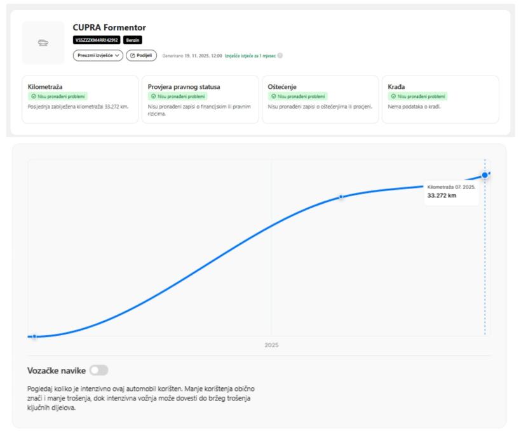
Task: Click the info icon beside report expiry
Action: pyautogui.click(x=280, y=55)
